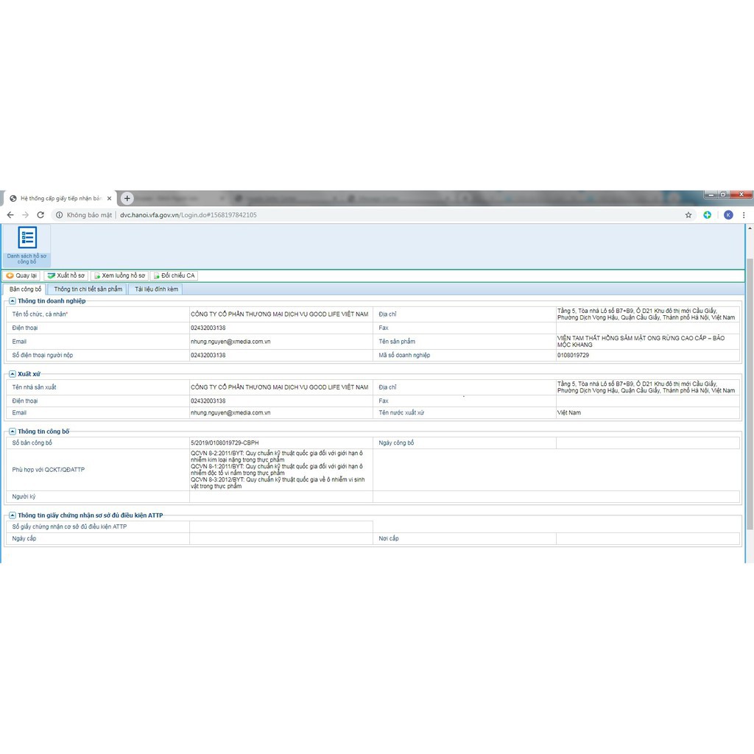The image size is (754, 754).
Task: Bookmark this page with the star
Action: pos(688,215)
